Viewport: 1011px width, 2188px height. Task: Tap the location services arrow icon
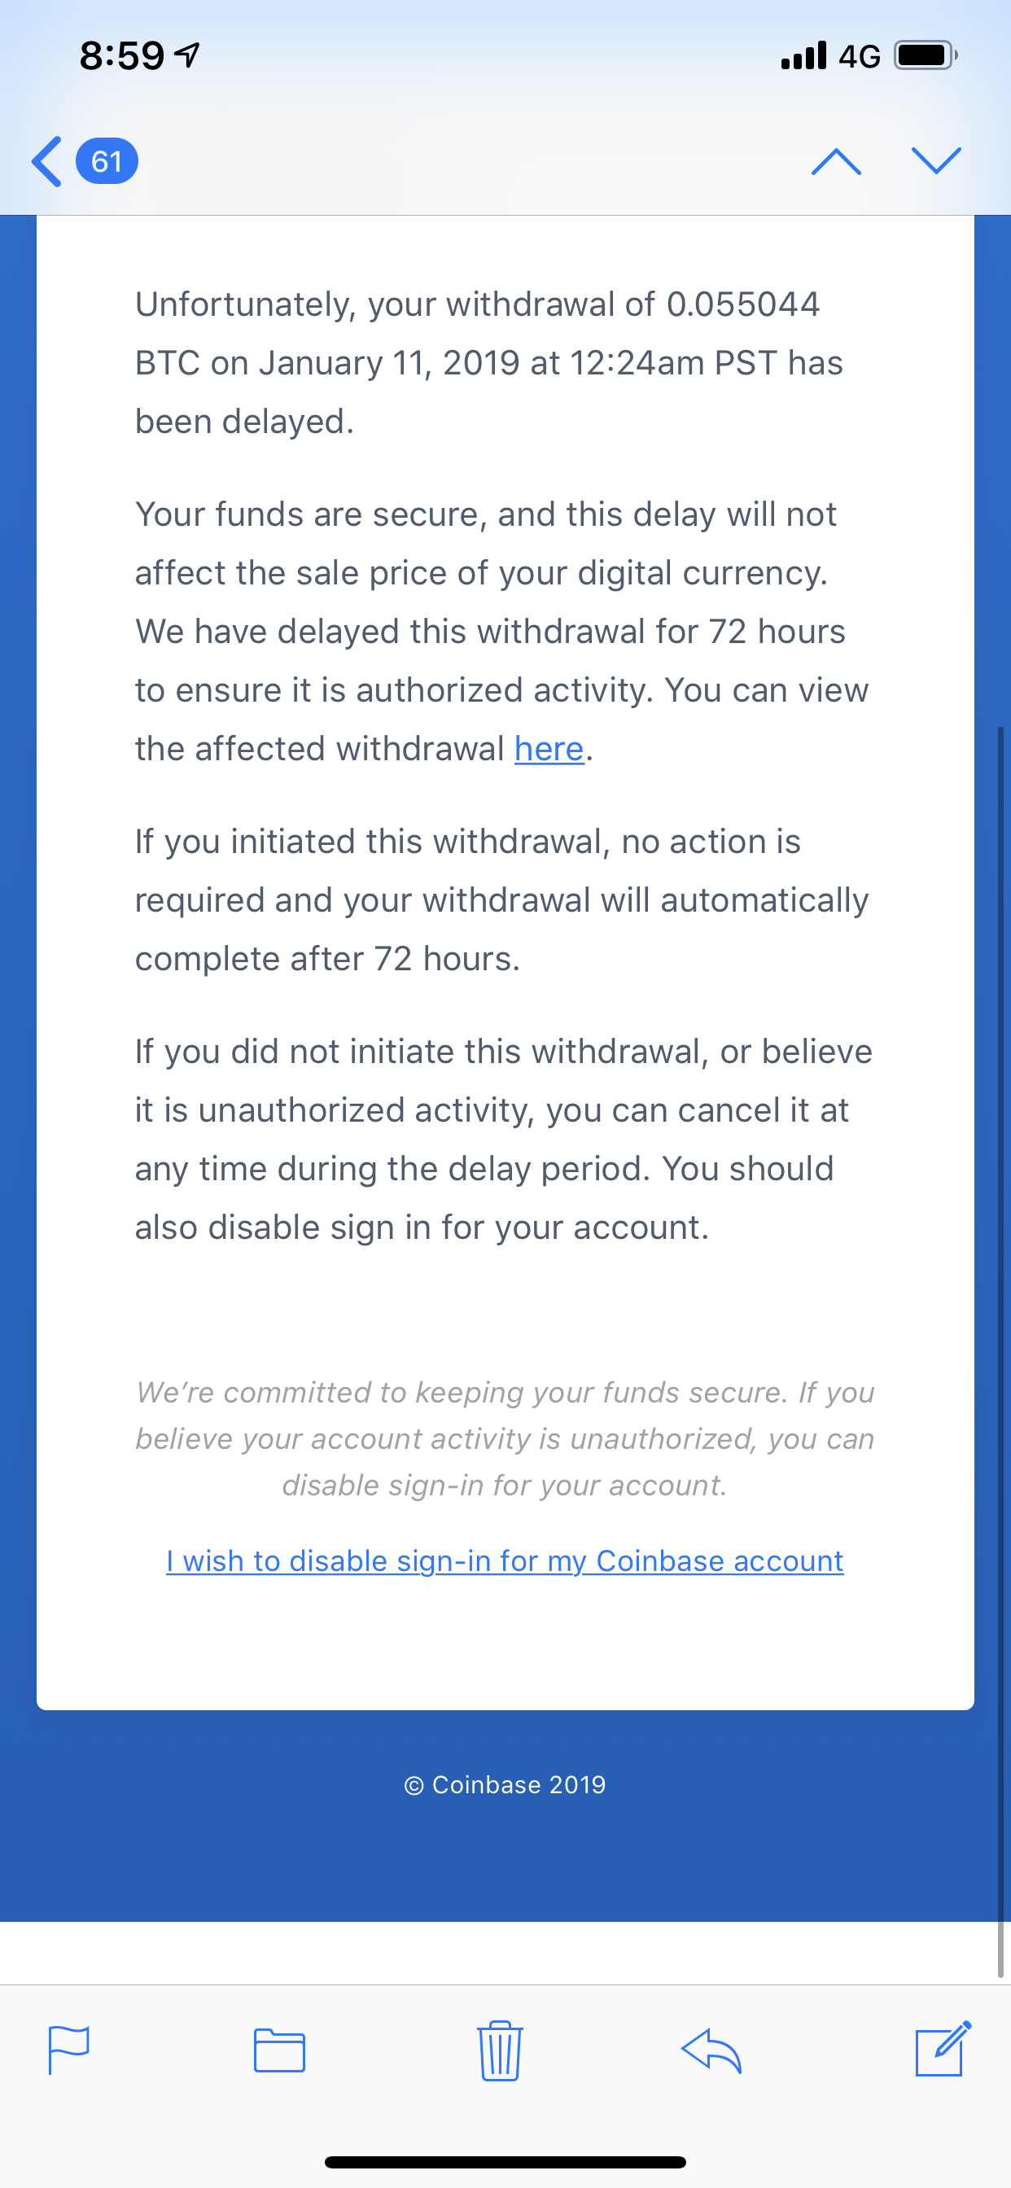187,56
